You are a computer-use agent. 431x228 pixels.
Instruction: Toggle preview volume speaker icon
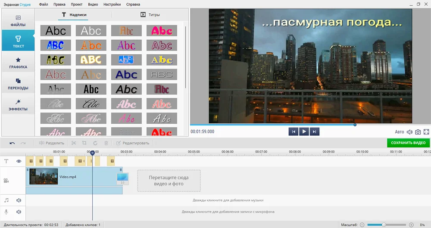pos(409,132)
